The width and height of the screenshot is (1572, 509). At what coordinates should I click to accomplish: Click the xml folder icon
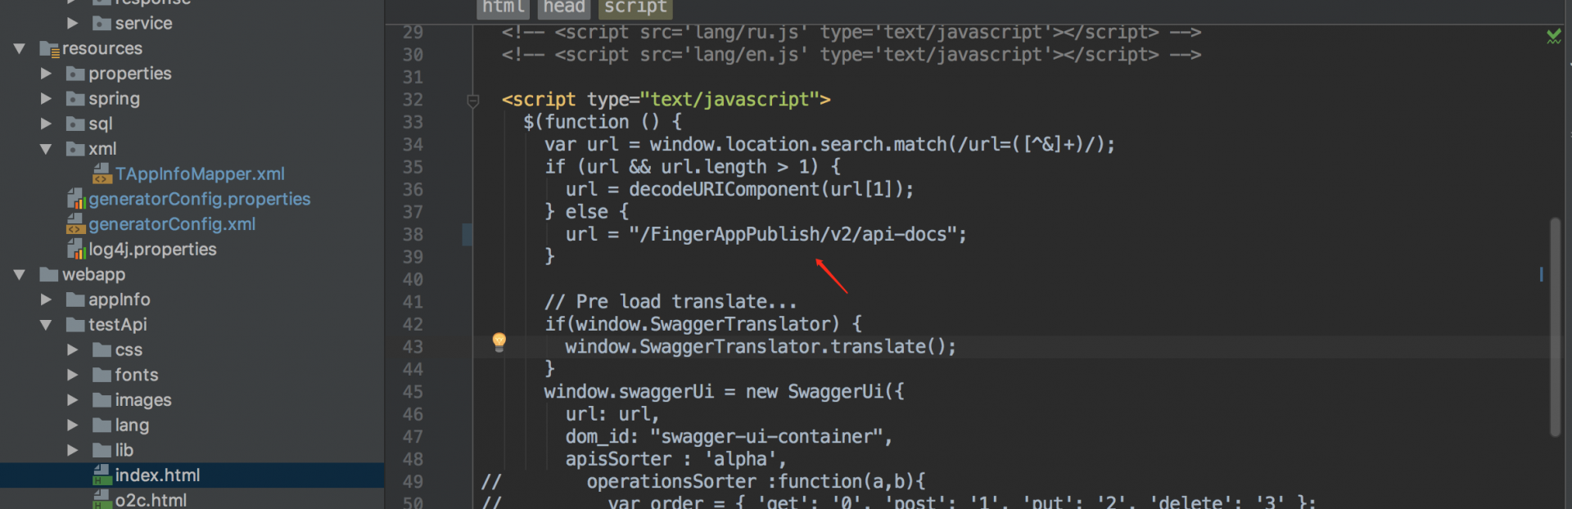(75, 149)
